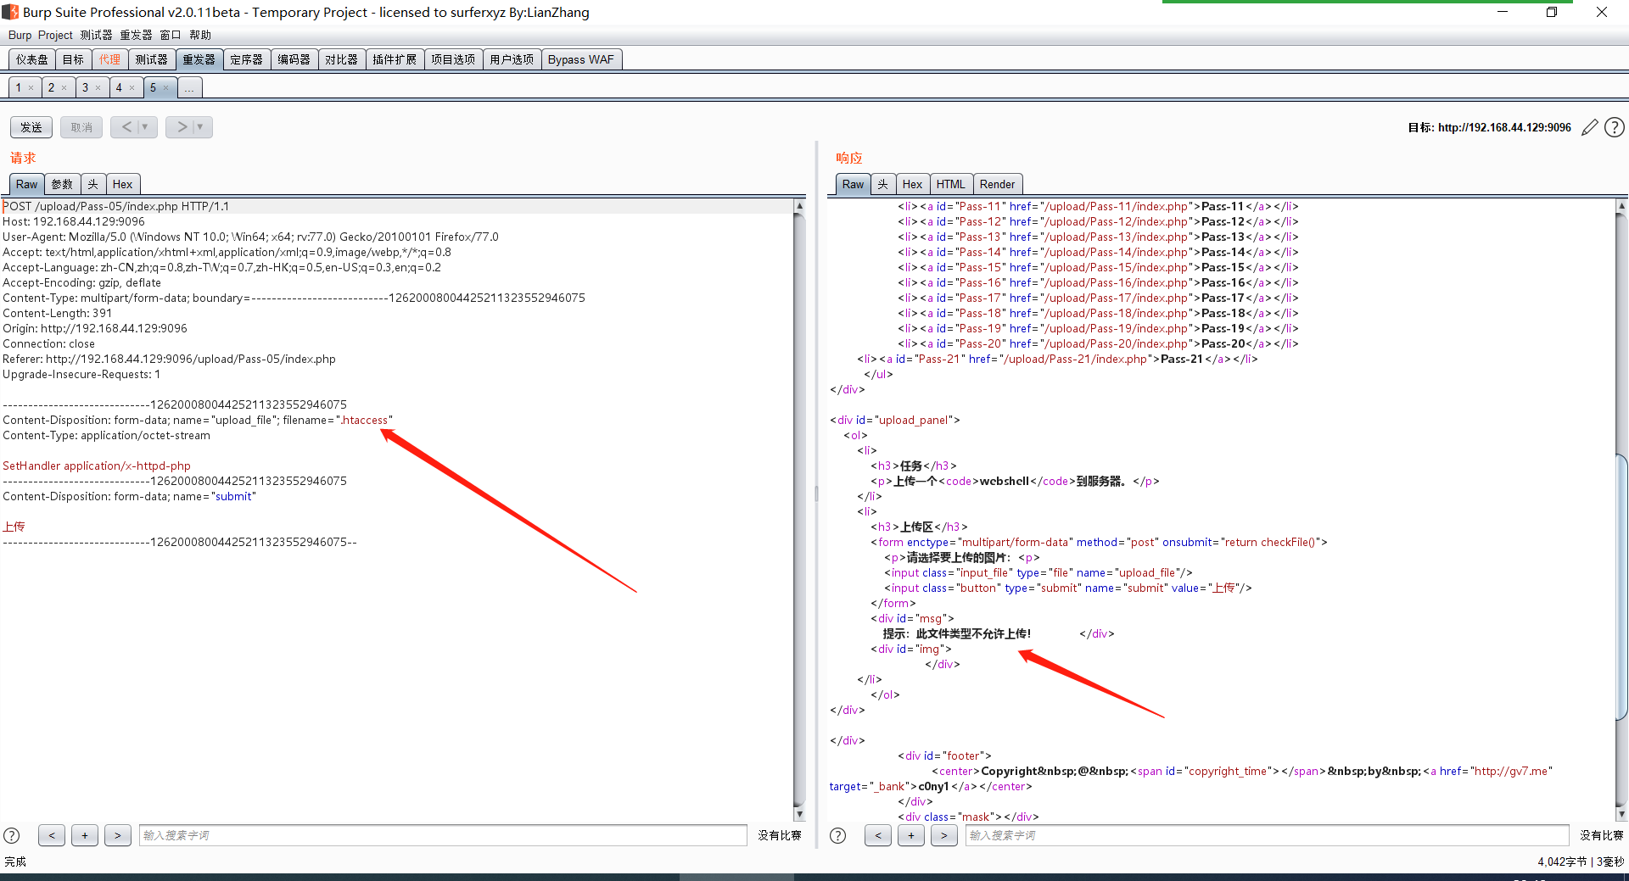
Task: Switch to 对比器 tab
Action: pyautogui.click(x=342, y=59)
